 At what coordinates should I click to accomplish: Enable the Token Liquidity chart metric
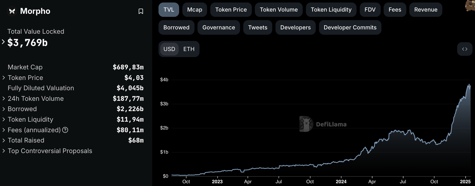point(331,10)
